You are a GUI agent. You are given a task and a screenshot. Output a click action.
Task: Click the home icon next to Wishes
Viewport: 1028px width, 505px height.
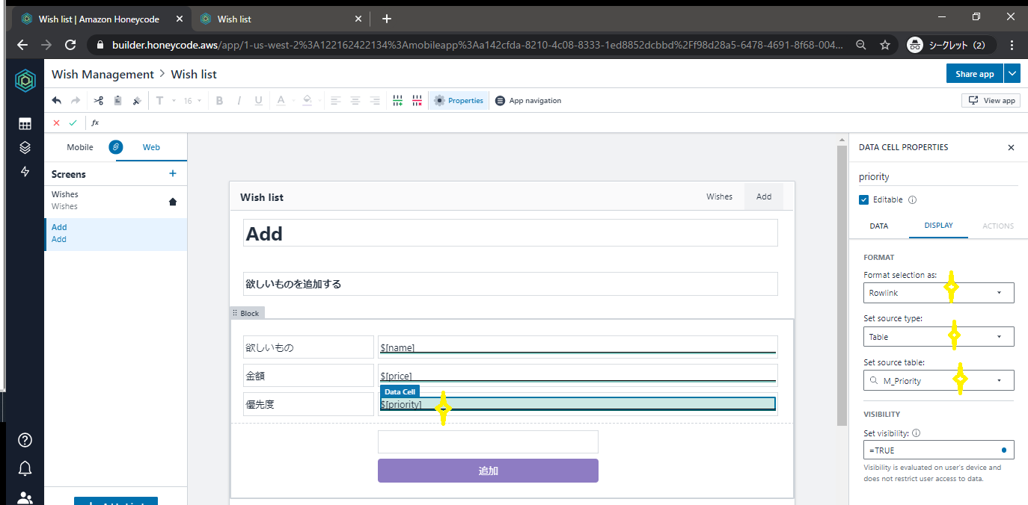click(173, 202)
